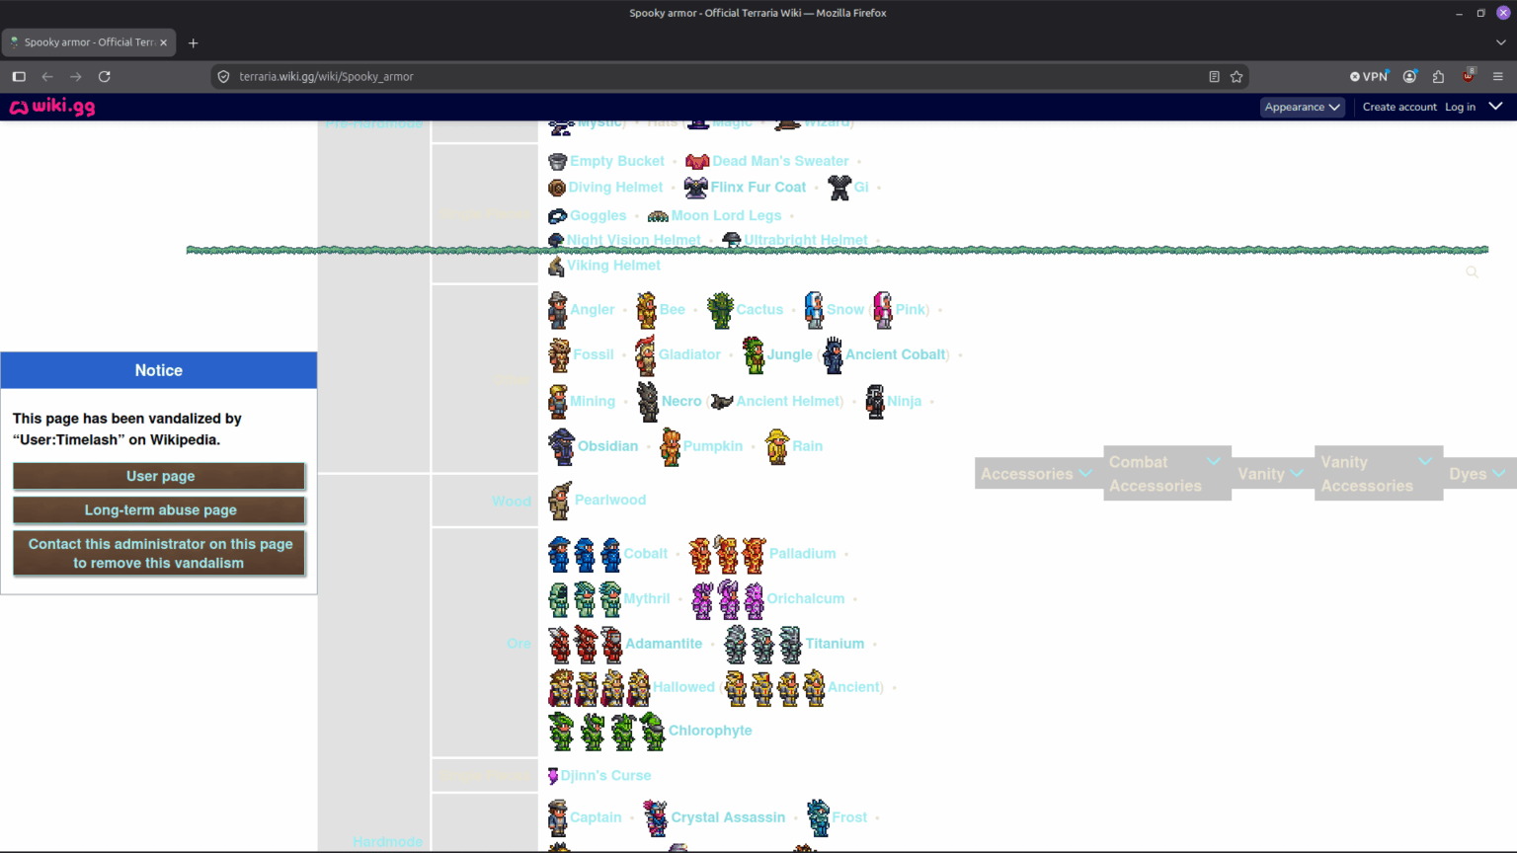Click the Gladiator armor character sprite

[x=646, y=355]
